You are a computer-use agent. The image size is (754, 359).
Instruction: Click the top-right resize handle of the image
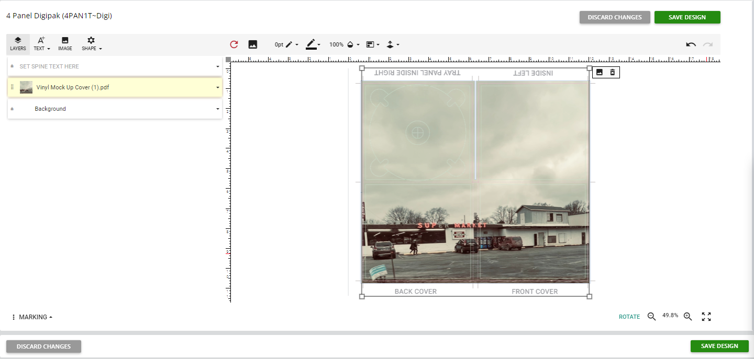click(590, 68)
